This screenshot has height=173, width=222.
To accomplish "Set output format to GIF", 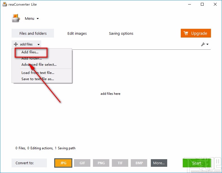I will point(82,163).
